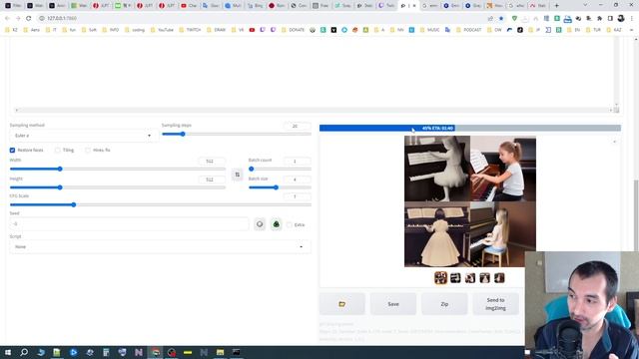Screen dimensions: 639x359
Task: Click the share page icon in address bar
Action: click(x=490, y=18)
